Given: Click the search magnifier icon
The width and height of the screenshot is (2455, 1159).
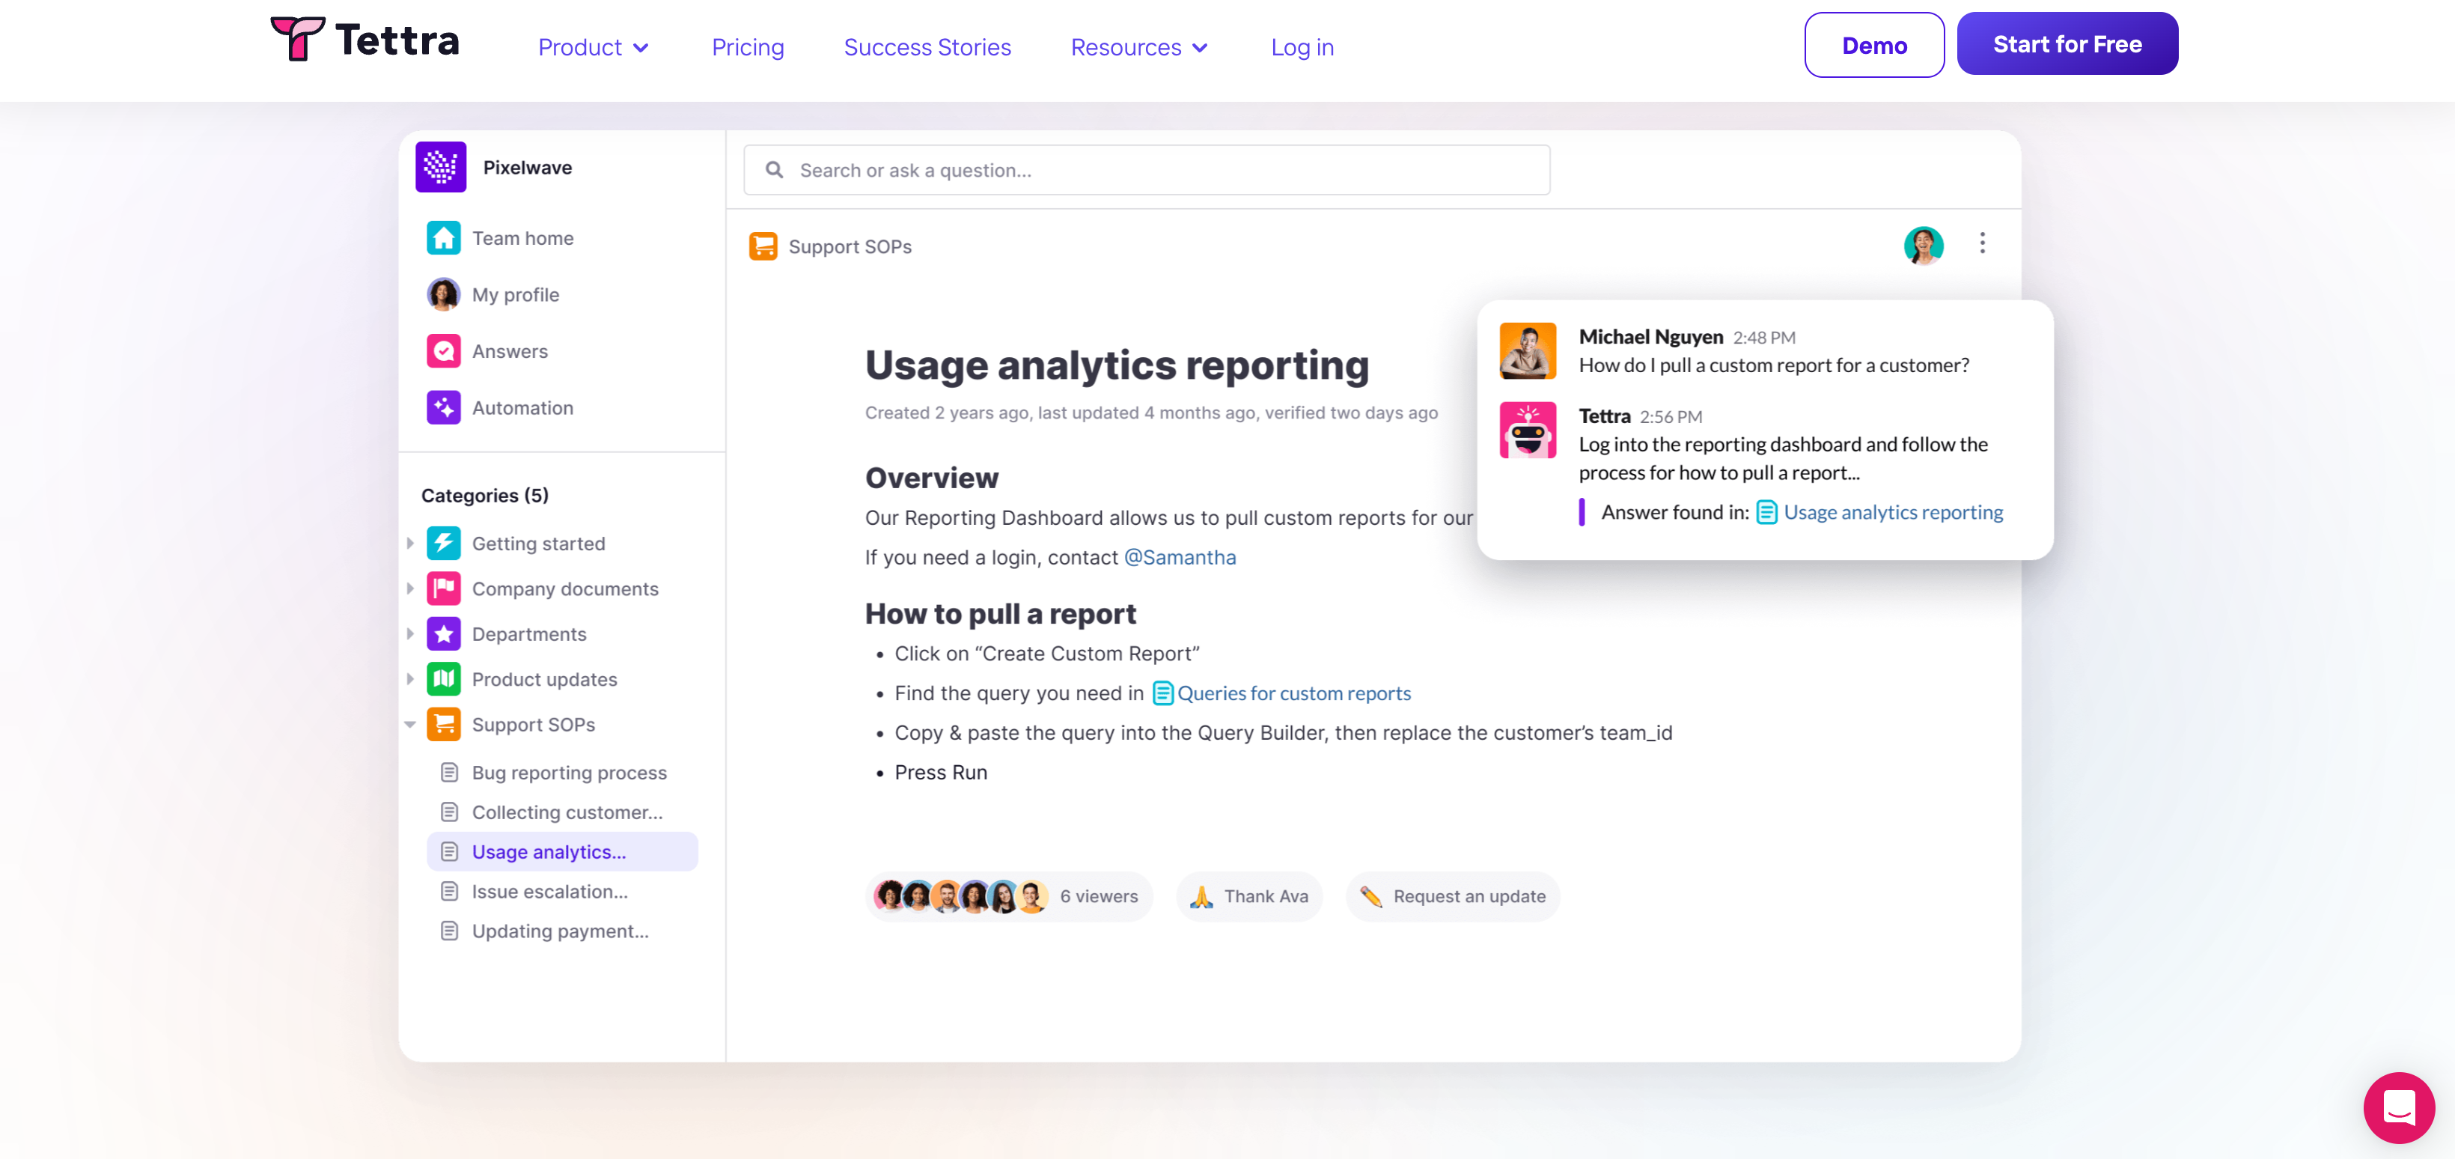Looking at the screenshot, I should click(x=774, y=170).
